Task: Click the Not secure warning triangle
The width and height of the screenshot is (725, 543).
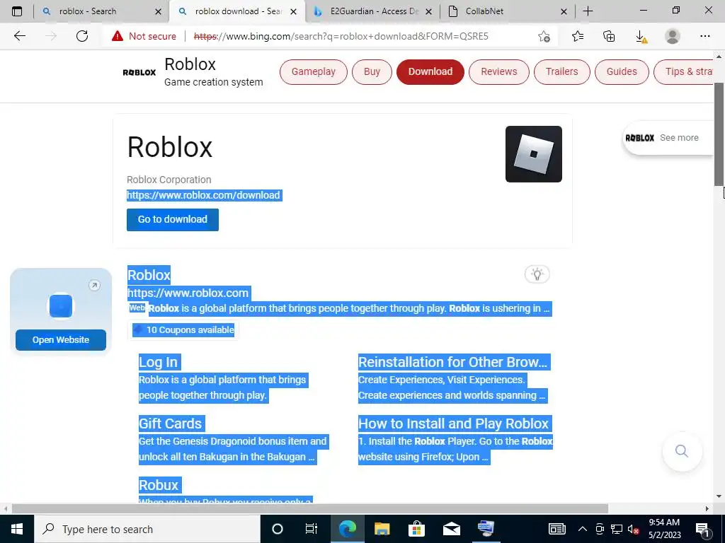Action: pos(118,36)
